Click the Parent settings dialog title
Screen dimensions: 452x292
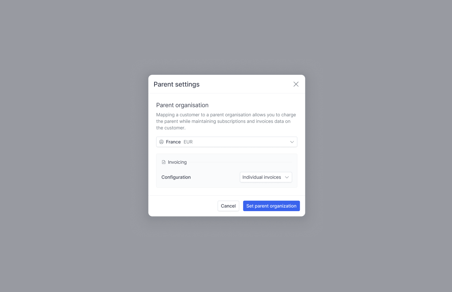point(177,84)
